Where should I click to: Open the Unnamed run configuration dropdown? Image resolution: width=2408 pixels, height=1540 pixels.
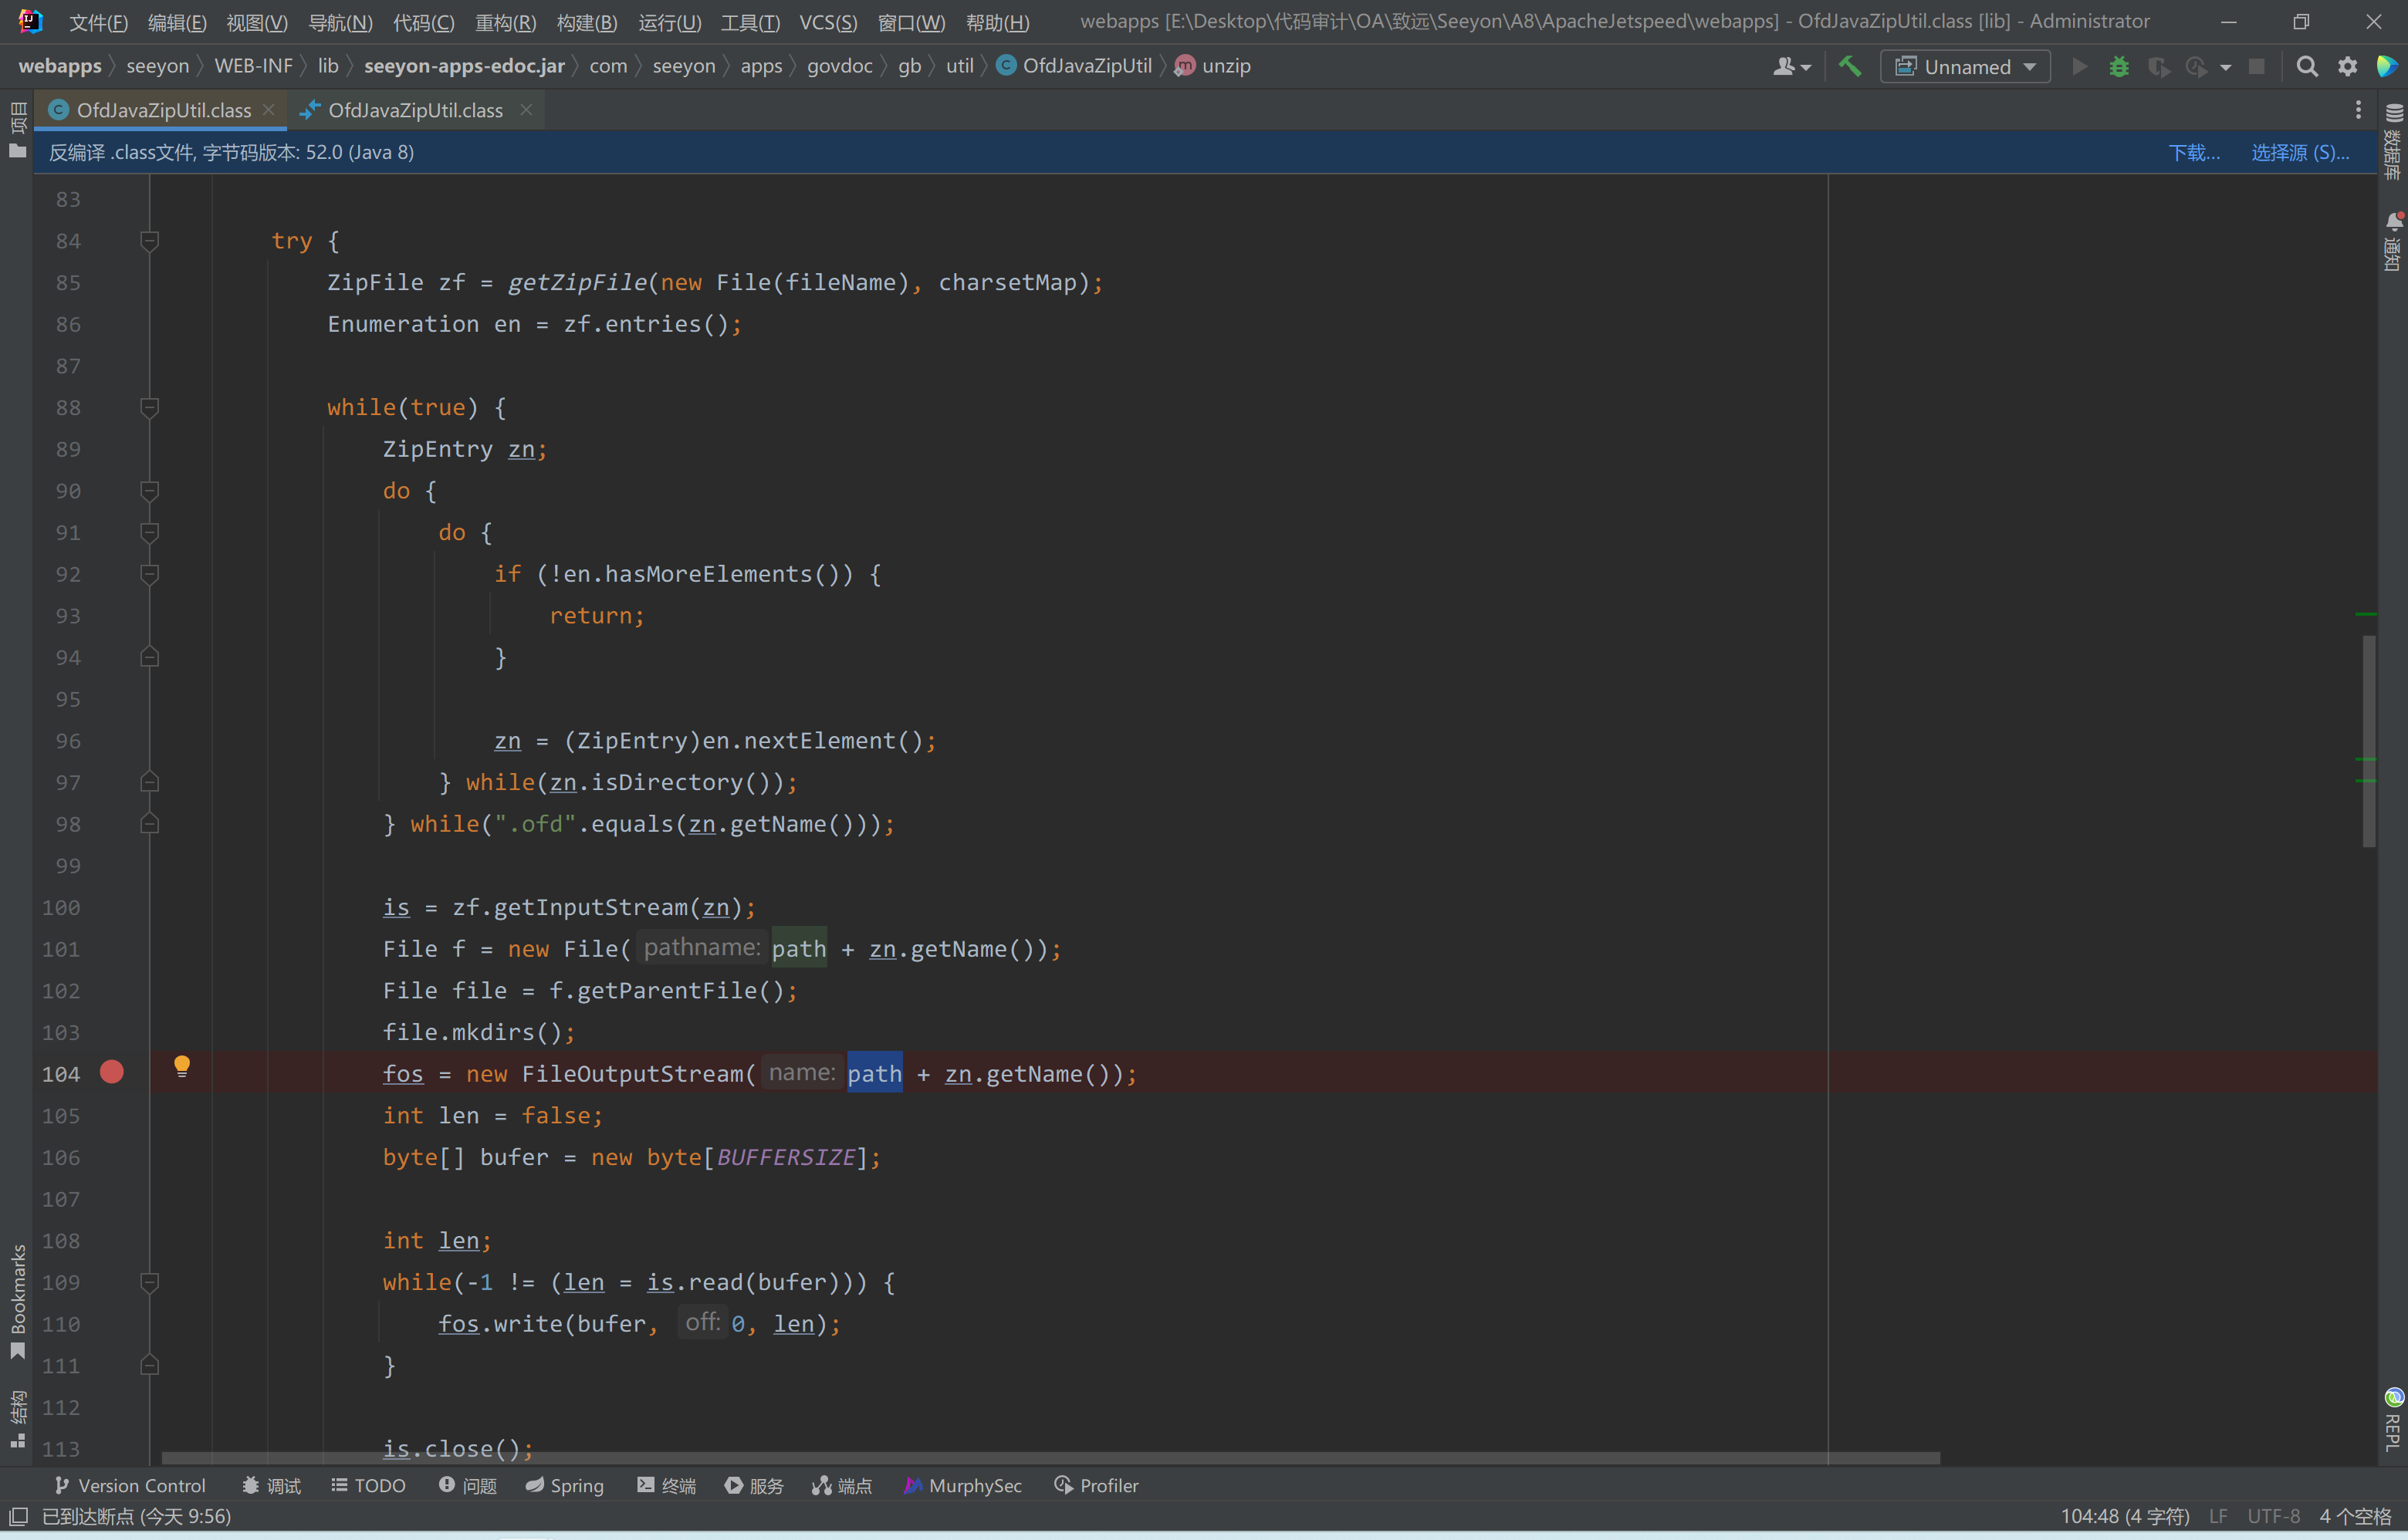tap(1965, 67)
